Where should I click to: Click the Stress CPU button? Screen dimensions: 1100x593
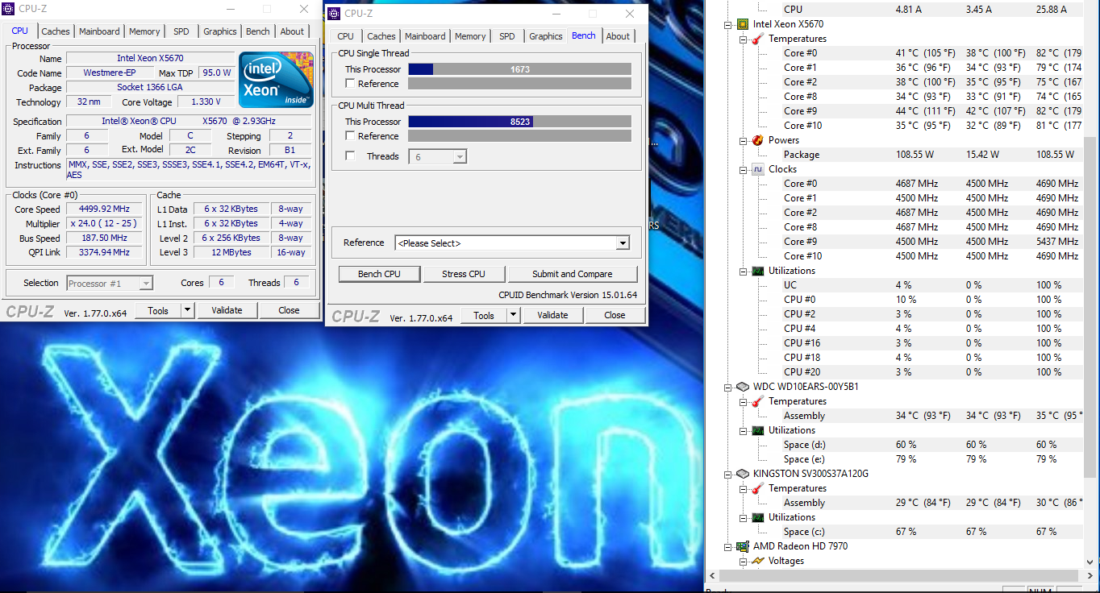[464, 274]
